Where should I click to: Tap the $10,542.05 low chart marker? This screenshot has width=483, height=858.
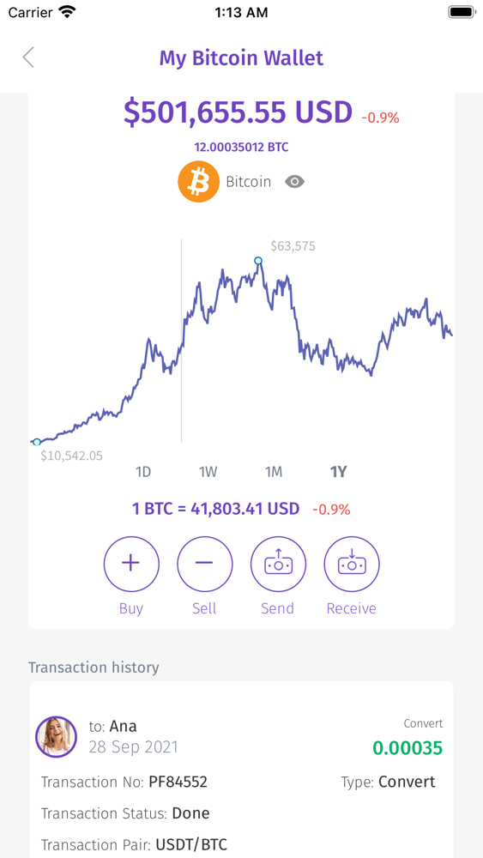[x=37, y=442]
